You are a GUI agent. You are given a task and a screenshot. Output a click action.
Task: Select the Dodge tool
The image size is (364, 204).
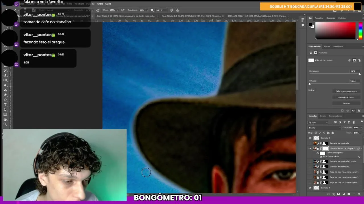point(5,95)
